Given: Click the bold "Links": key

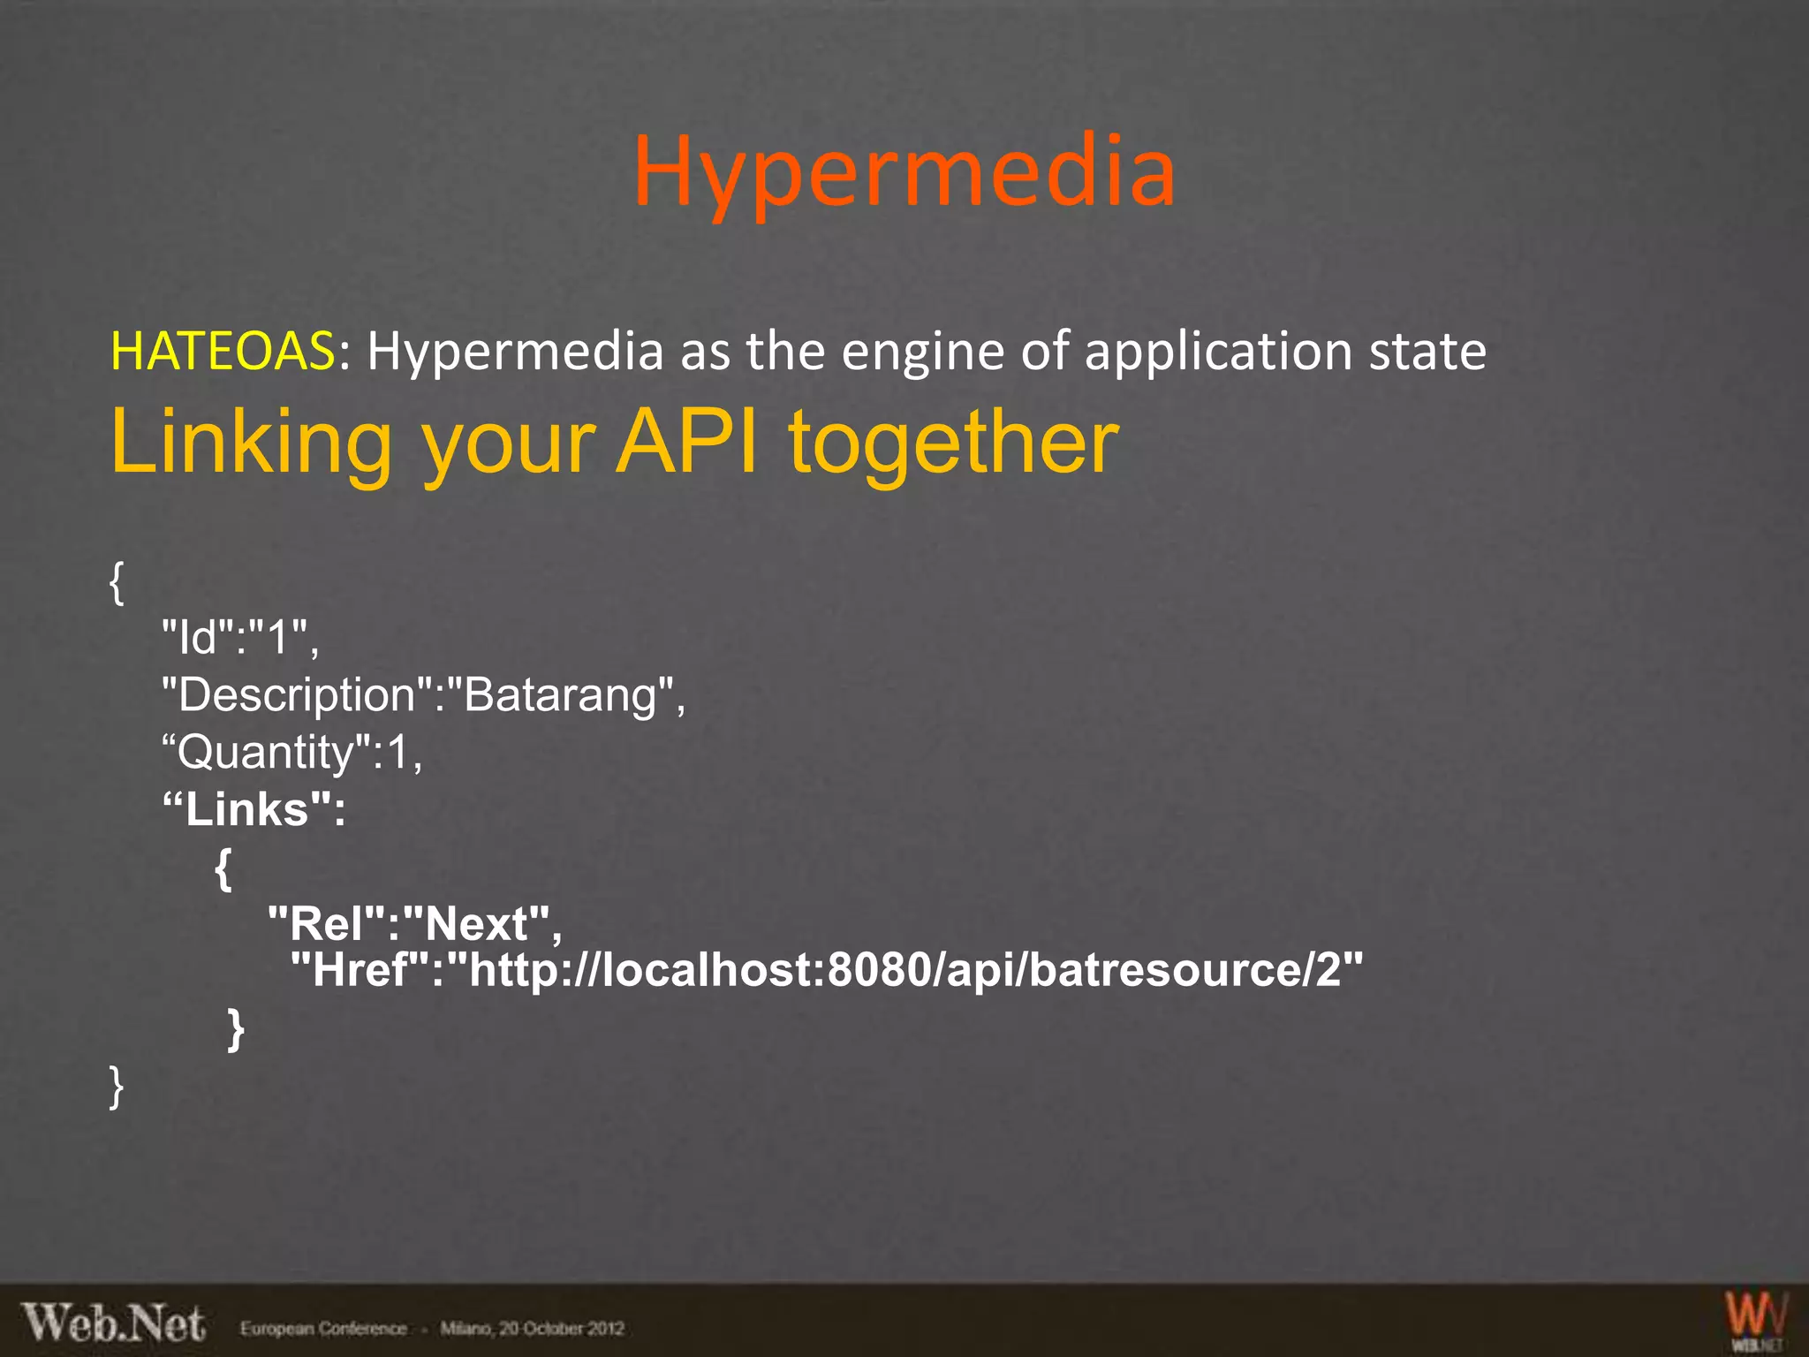Looking at the screenshot, I should tap(254, 809).
